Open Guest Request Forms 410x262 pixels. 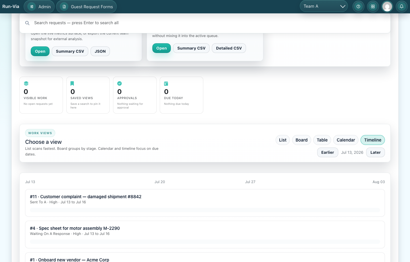point(87,7)
